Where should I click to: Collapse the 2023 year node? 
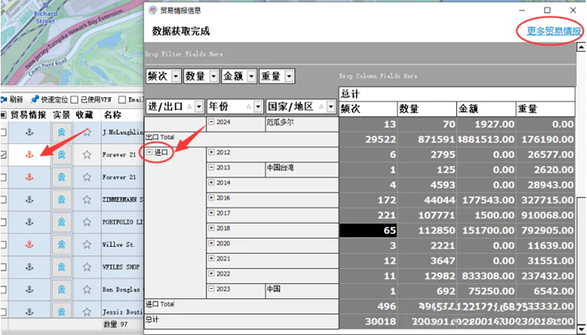pyautogui.click(x=211, y=289)
